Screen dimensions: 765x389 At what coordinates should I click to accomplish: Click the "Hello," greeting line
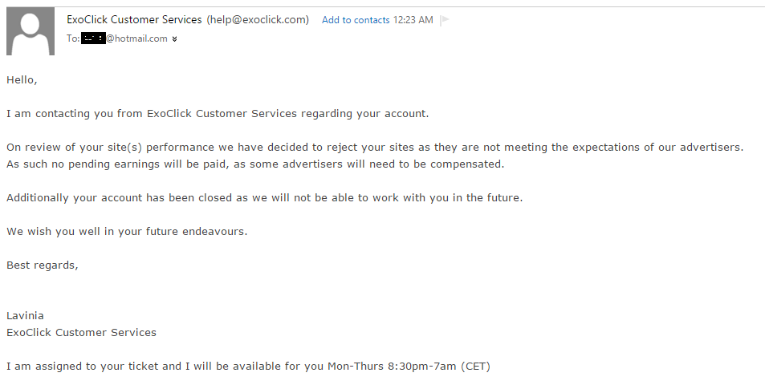22,80
